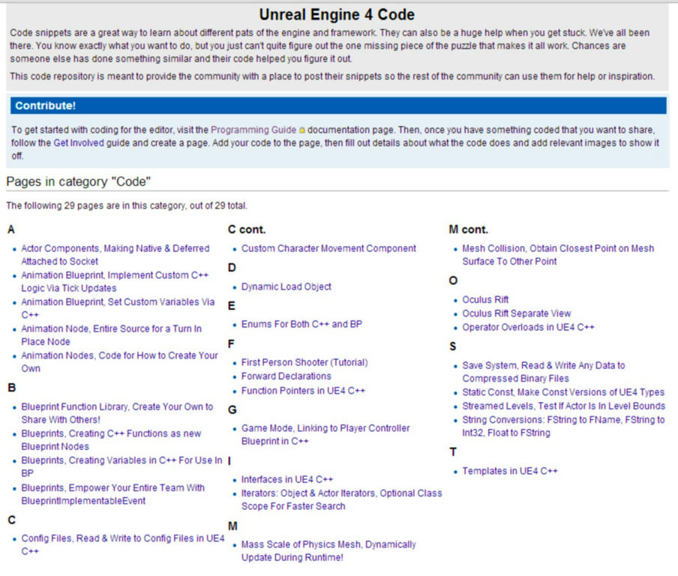678x576 pixels.
Task: Click the Contribute! banner heading
Action: click(46, 106)
